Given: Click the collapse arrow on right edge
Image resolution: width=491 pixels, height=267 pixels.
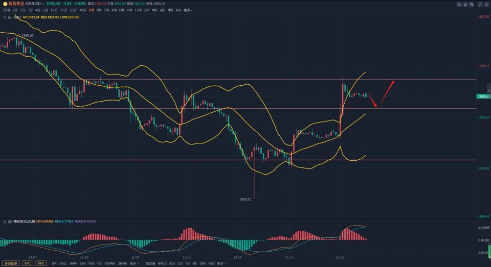Looking at the screenshot, I should click(488, 91).
